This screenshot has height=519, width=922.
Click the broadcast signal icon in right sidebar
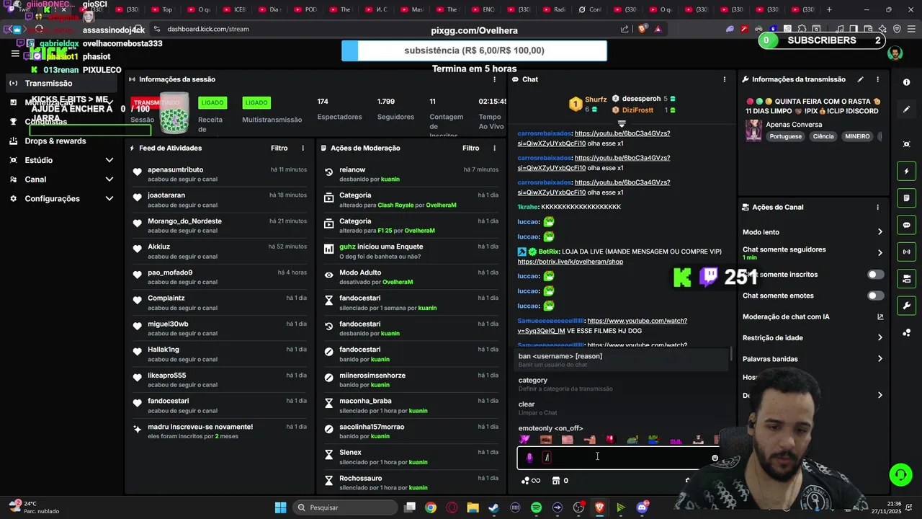(906, 252)
